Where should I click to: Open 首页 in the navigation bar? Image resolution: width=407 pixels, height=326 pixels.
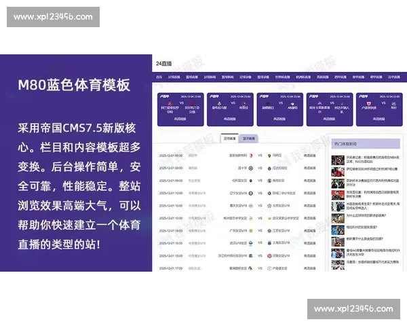click(x=159, y=77)
